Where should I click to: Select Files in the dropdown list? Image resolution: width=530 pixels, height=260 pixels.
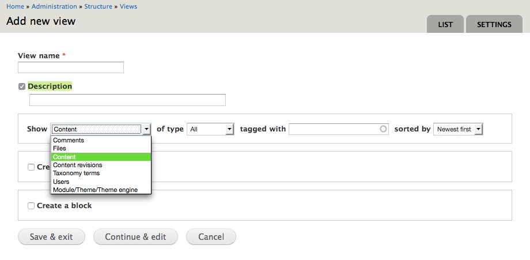[59, 148]
